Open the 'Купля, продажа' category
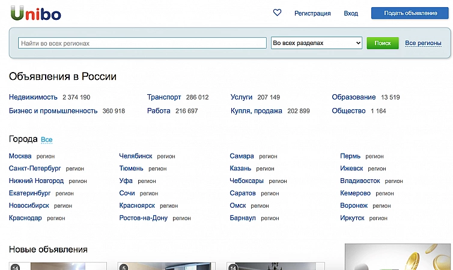Image resolution: width=453 pixels, height=270 pixels. pos(257,111)
